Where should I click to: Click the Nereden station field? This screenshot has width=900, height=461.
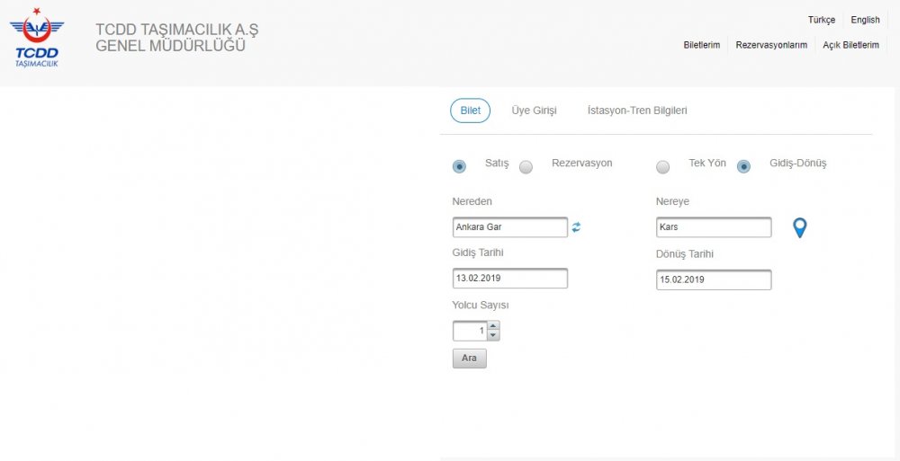point(509,227)
